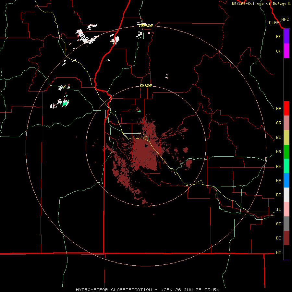Click 'HYDROMETEOR CLASSIFICATION' title text

click(x=114, y=290)
